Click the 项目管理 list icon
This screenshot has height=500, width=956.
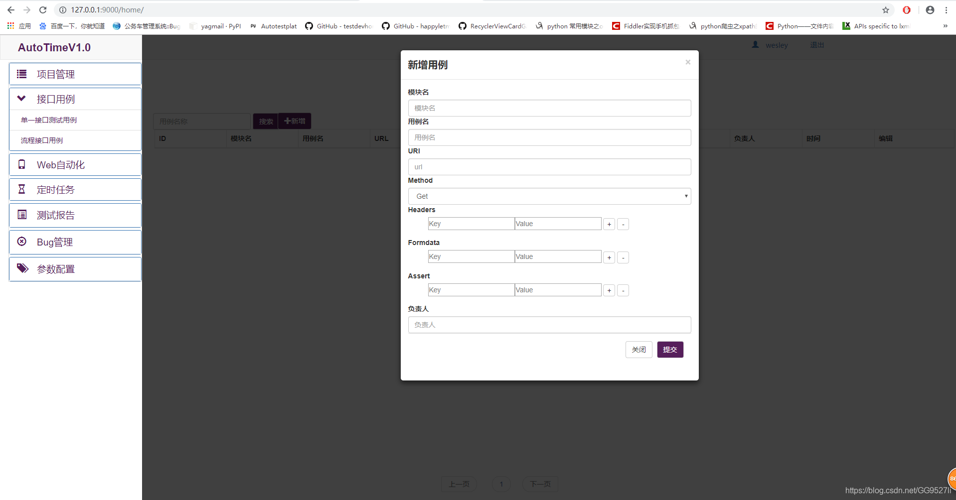coord(21,74)
